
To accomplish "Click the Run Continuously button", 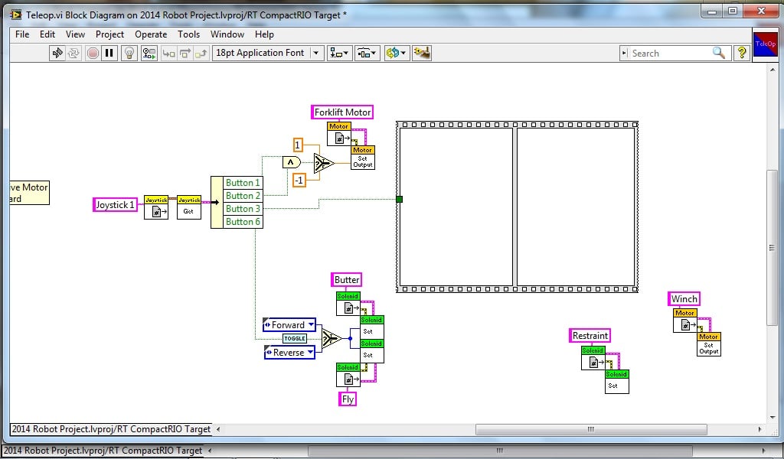I will [x=73, y=53].
